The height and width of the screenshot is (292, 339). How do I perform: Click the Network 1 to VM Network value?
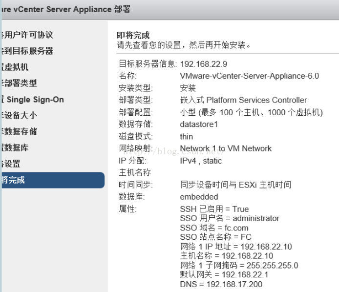[226, 148]
